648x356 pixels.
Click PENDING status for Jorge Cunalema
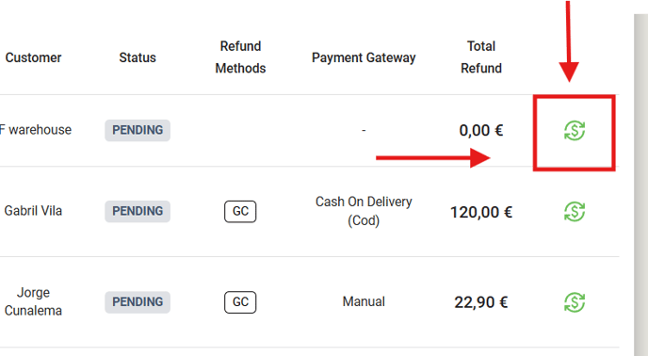(138, 302)
